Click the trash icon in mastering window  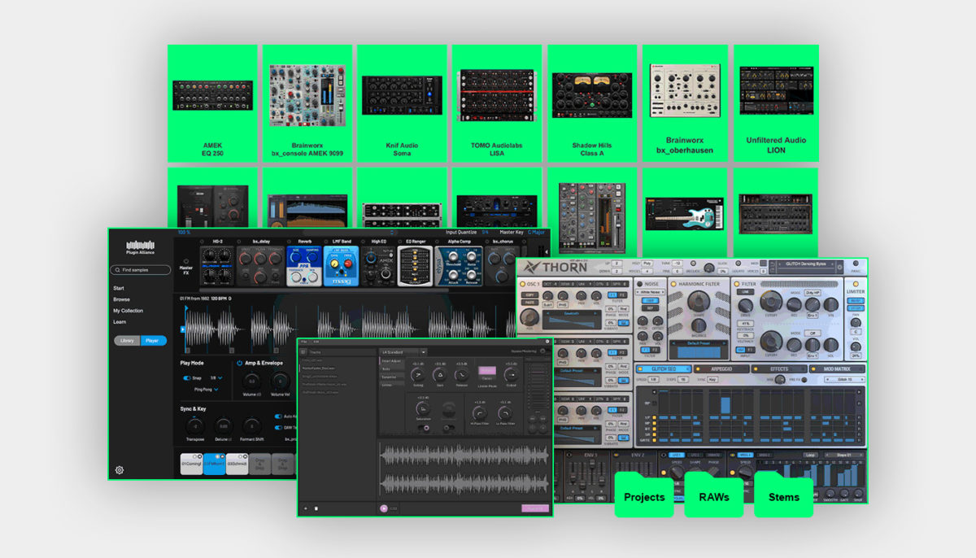pyautogui.click(x=316, y=508)
